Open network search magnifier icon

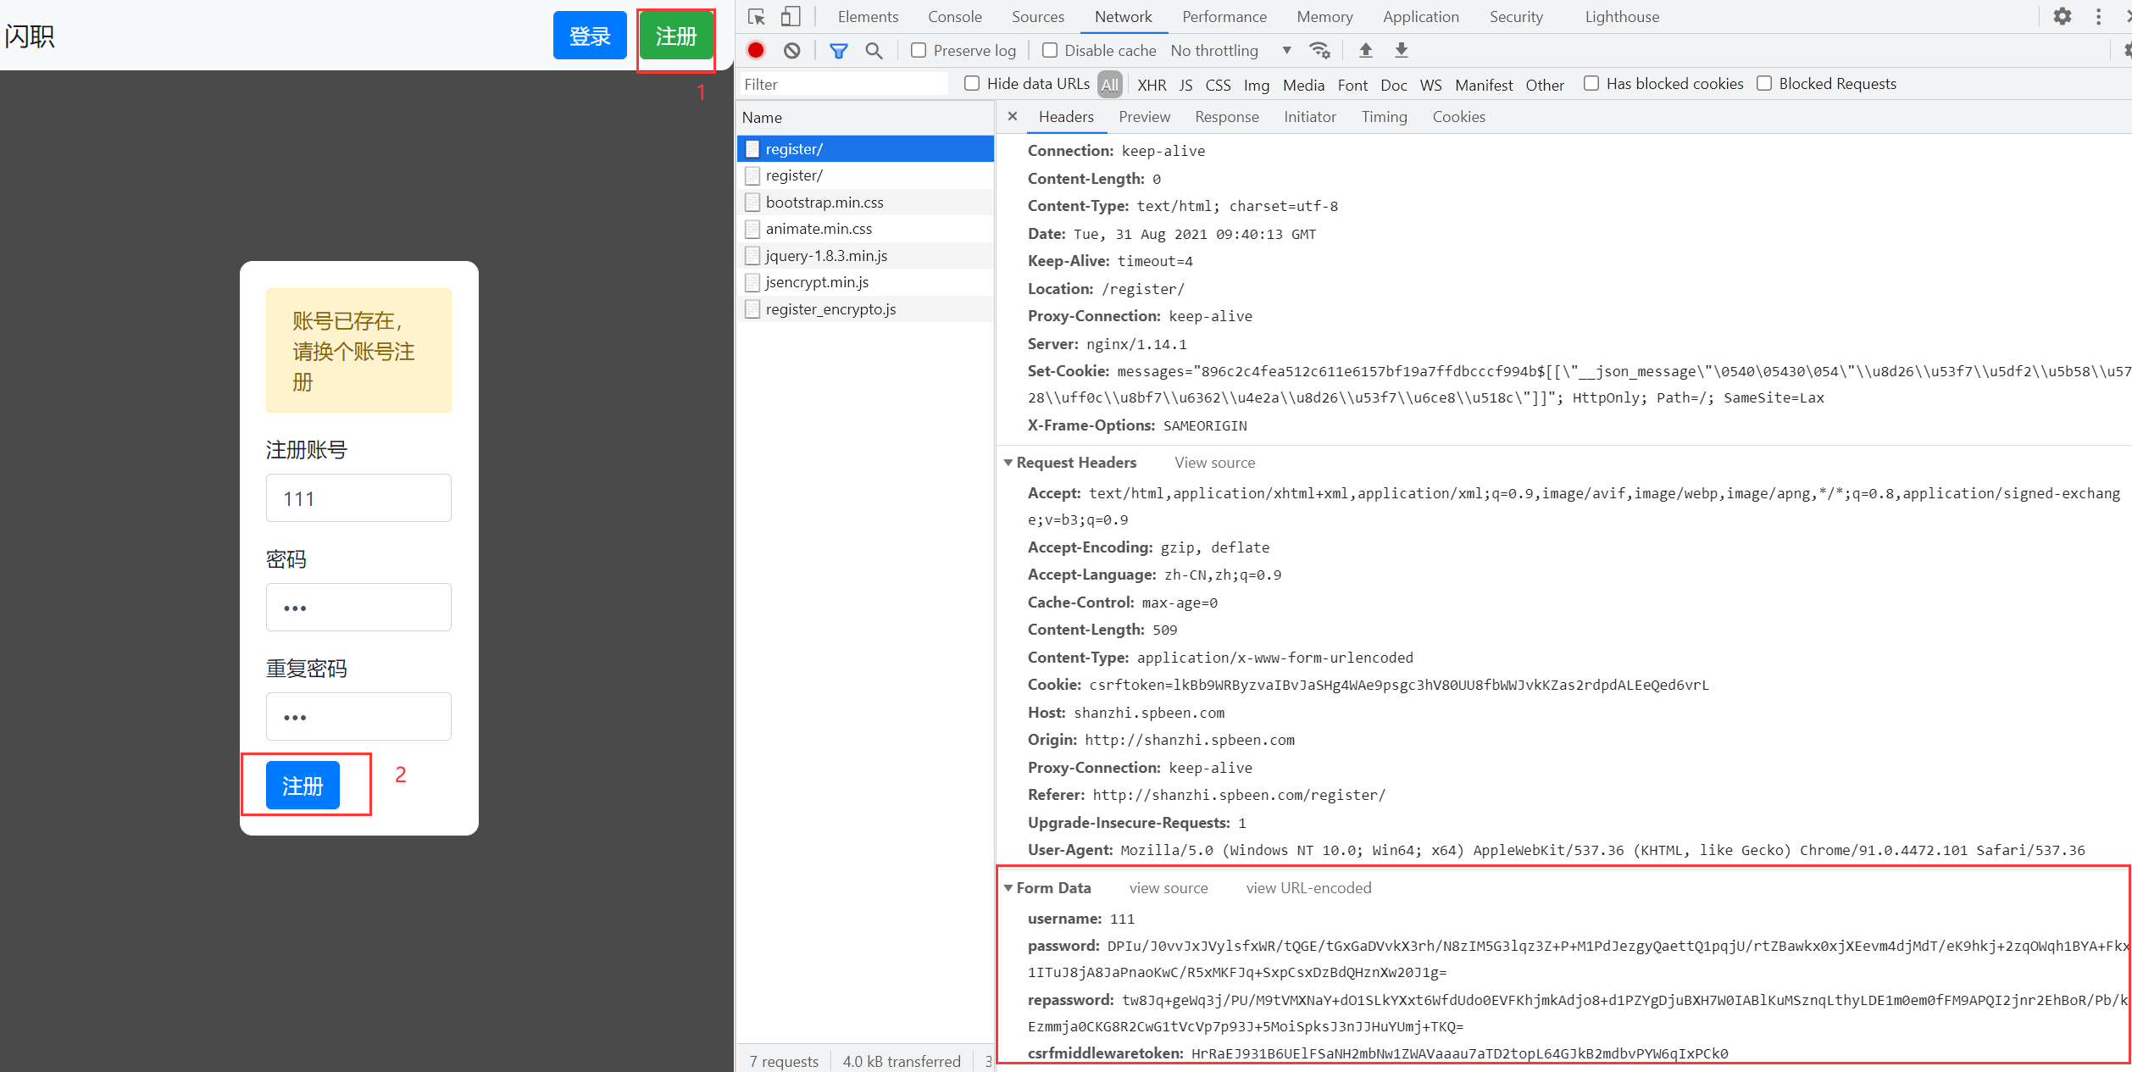tap(874, 51)
